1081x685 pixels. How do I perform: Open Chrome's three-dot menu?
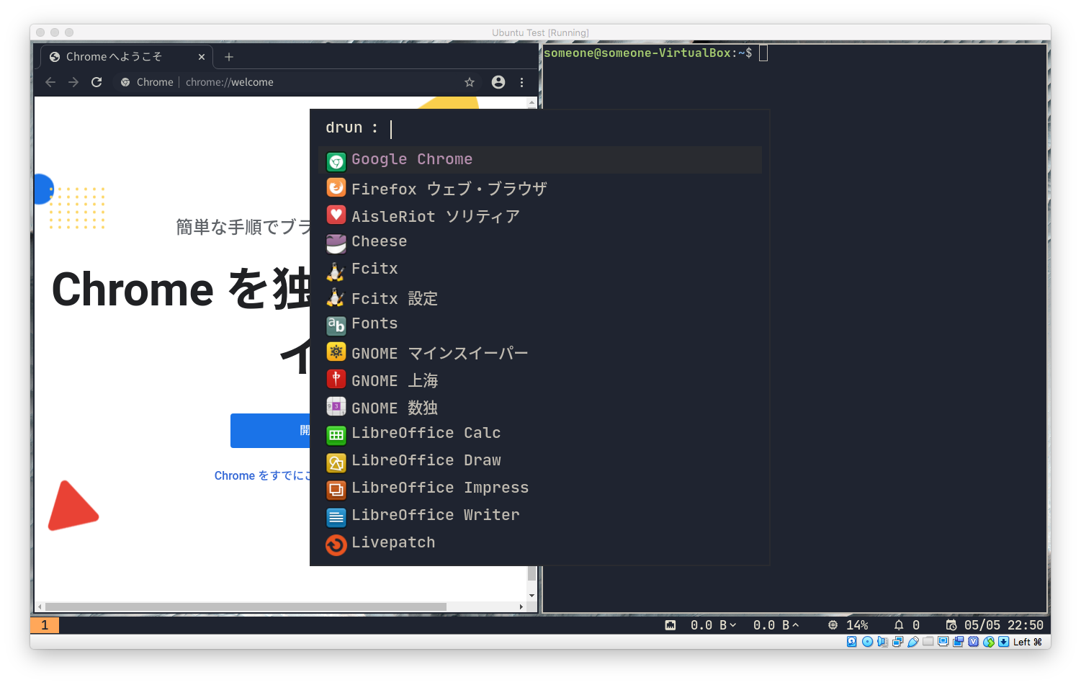(x=522, y=82)
